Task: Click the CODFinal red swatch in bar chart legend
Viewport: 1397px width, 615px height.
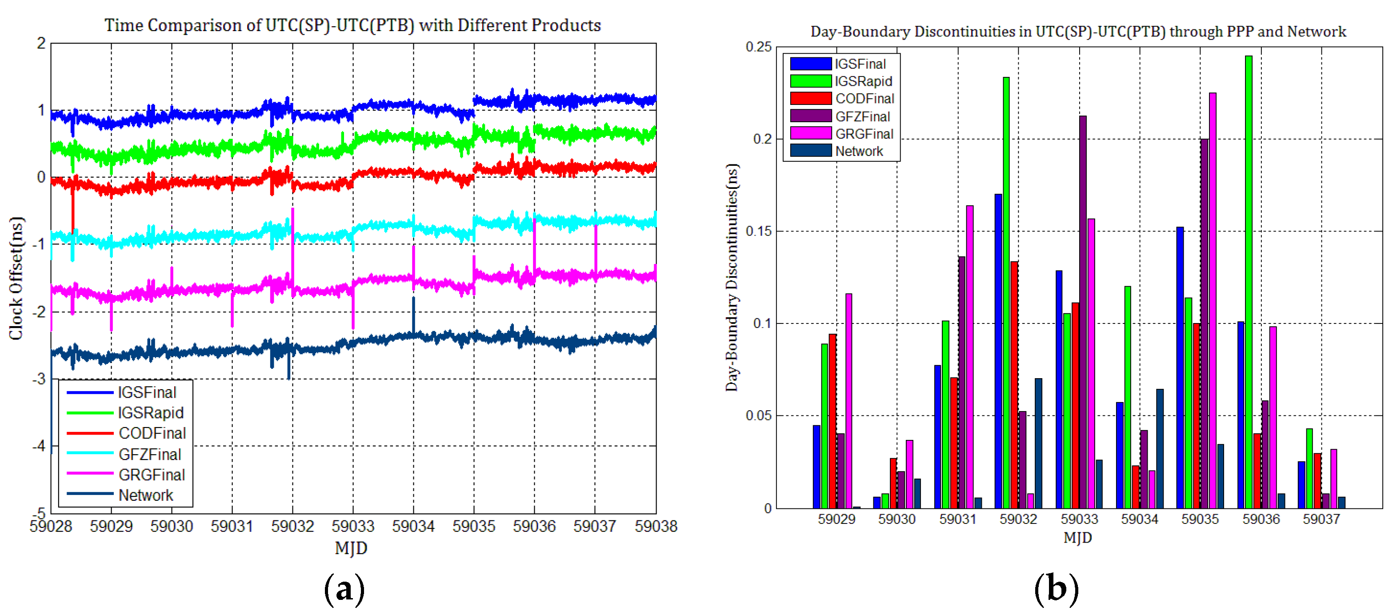Action: tap(810, 99)
